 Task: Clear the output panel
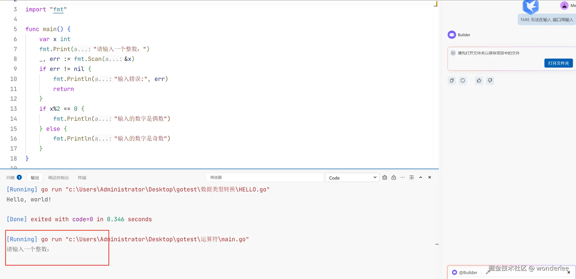[x=385, y=177]
